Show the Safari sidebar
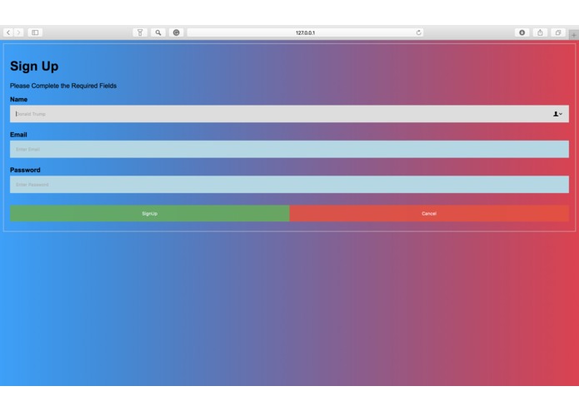The height and width of the screenshot is (411, 579). pyautogui.click(x=35, y=32)
